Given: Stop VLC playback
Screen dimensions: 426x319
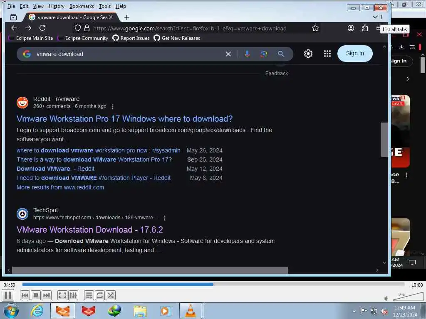Looking at the screenshot, I should coord(36,295).
